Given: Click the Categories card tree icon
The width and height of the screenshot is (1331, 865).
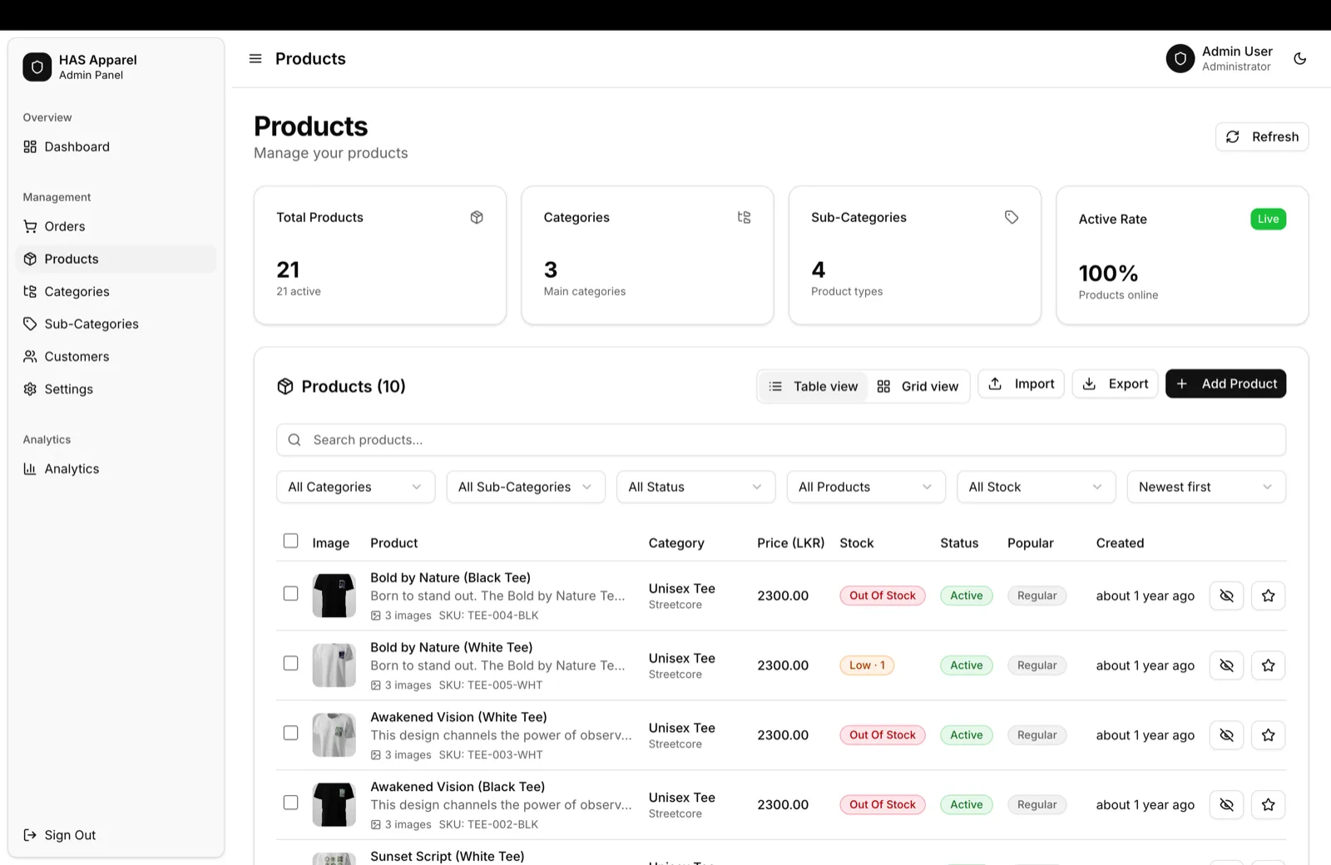Looking at the screenshot, I should 745,217.
